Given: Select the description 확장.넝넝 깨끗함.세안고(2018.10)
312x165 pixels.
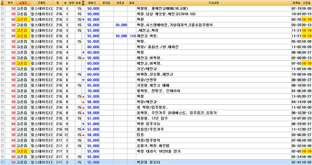Looking at the screenshot, I should (x=166, y=14).
